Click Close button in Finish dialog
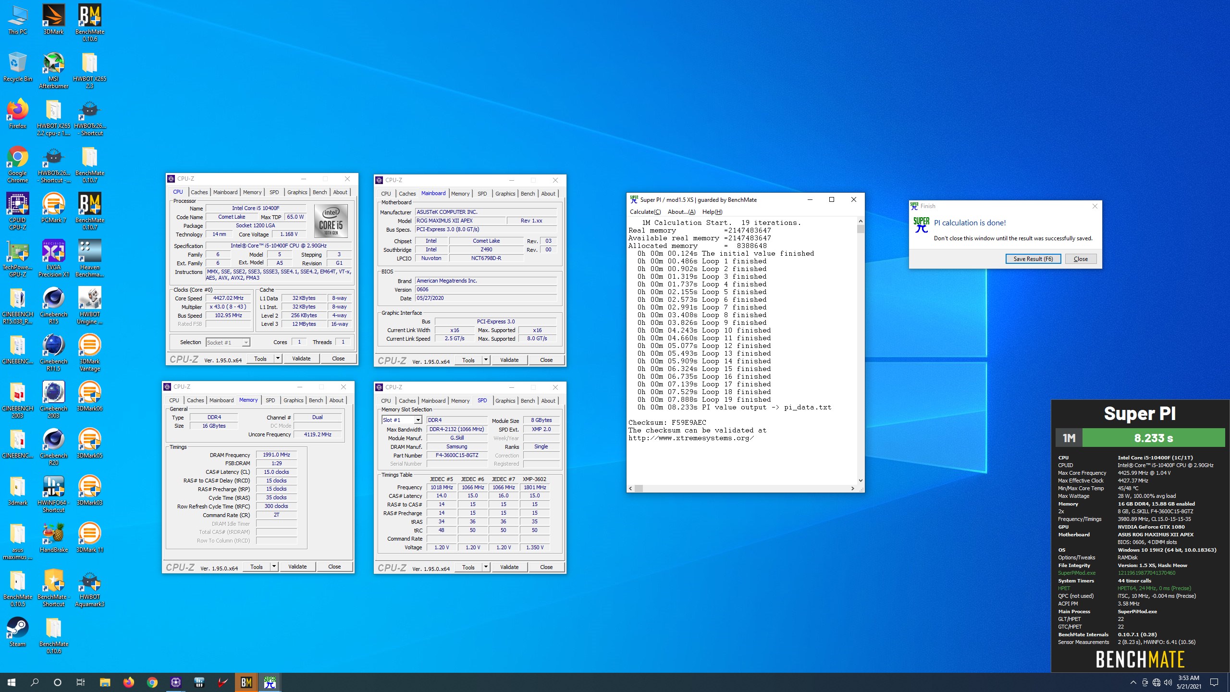This screenshot has width=1230, height=692. click(1081, 259)
